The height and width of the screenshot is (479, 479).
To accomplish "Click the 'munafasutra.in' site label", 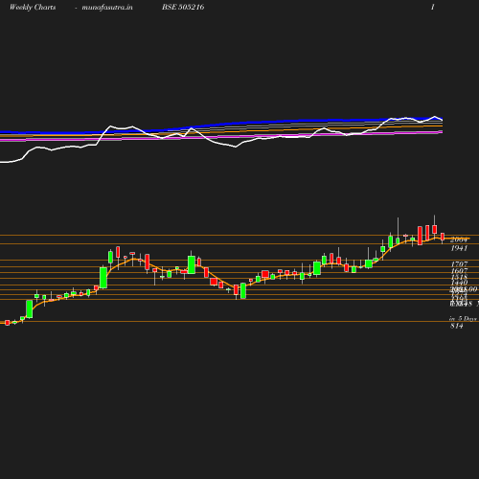I will point(107,7).
